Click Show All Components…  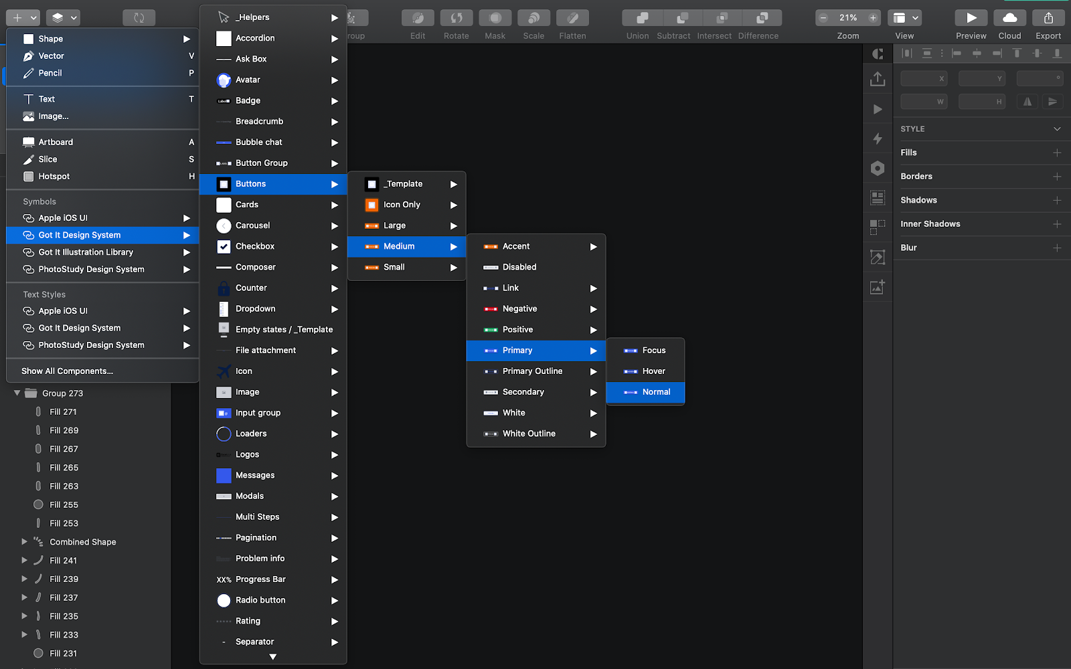point(67,371)
